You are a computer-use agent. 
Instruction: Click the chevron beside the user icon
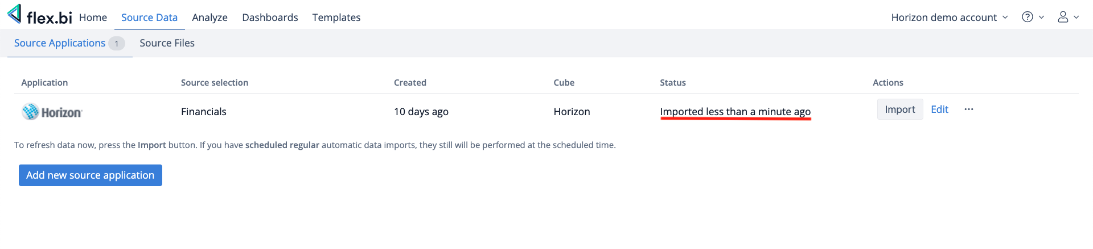pyautogui.click(x=1076, y=17)
